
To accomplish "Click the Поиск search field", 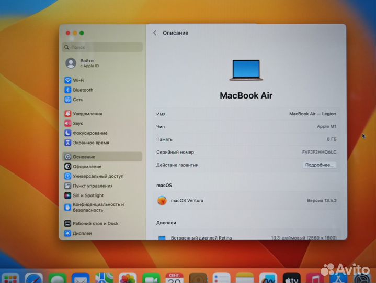I will 102,47.
